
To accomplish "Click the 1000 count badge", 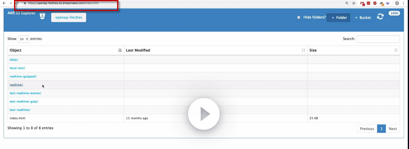I will point(394,13).
